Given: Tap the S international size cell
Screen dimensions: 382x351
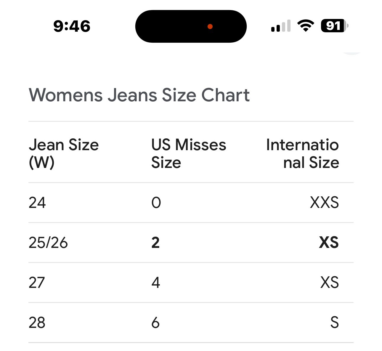Looking at the screenshot, I should pyautogui.click(x=335, y=323).
